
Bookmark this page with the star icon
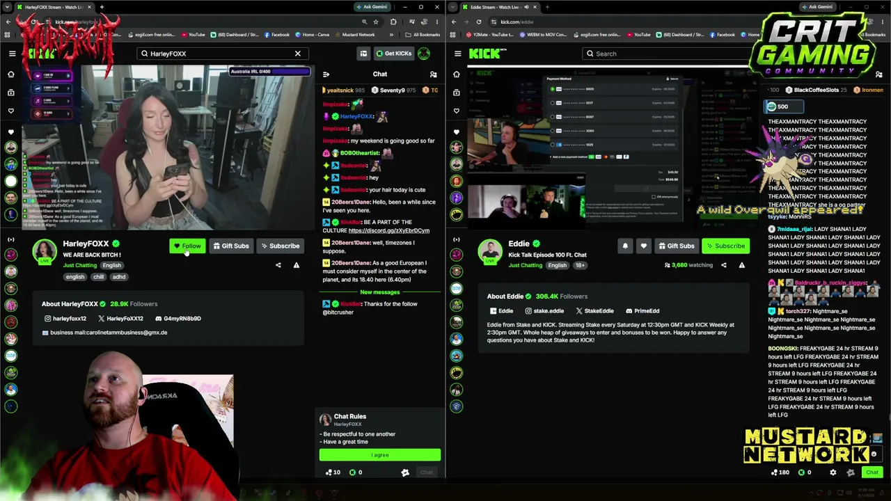[376, 22]
